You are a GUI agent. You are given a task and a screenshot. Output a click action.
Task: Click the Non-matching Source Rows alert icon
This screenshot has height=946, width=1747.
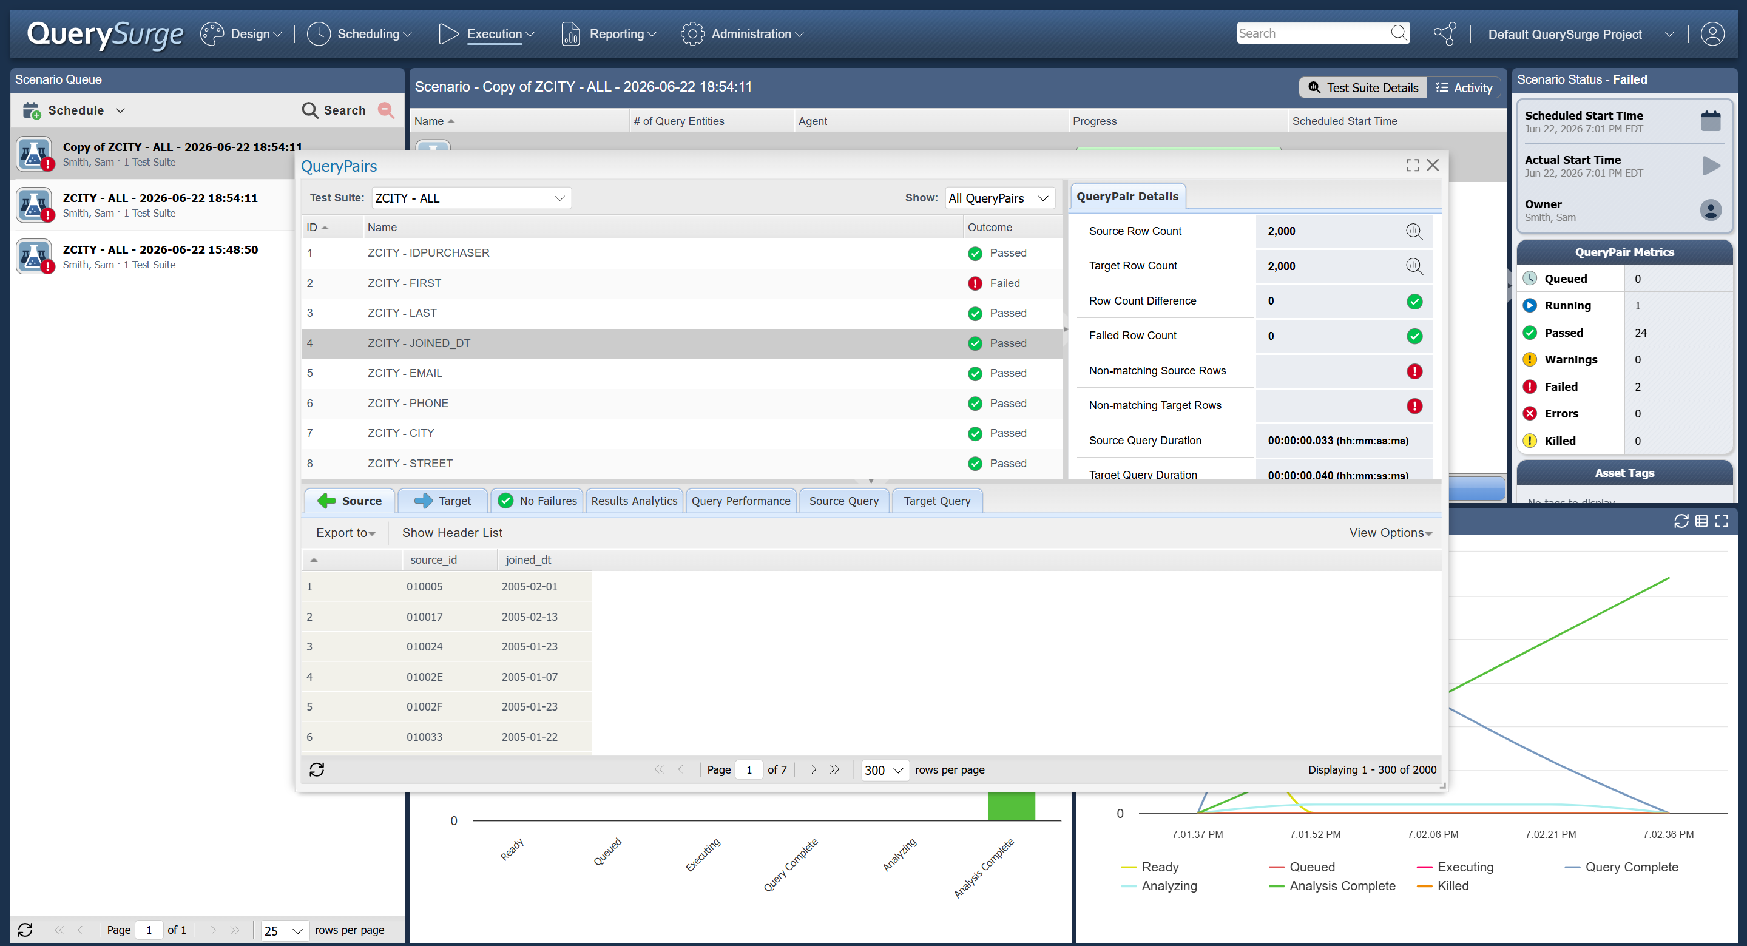pyautogui.click(x=1414, y=371)
